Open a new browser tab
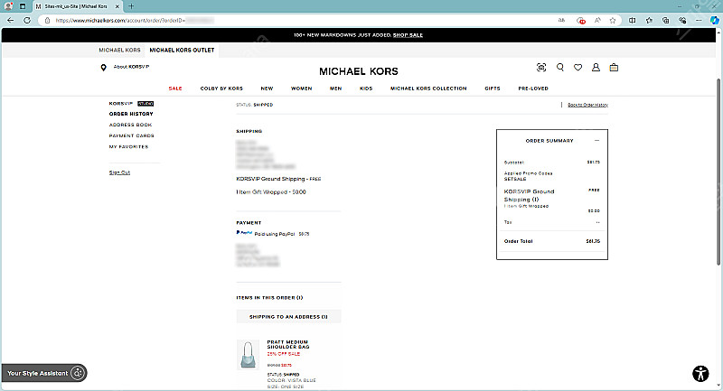Viewport: 723px width, 391px height. point(131,6)
